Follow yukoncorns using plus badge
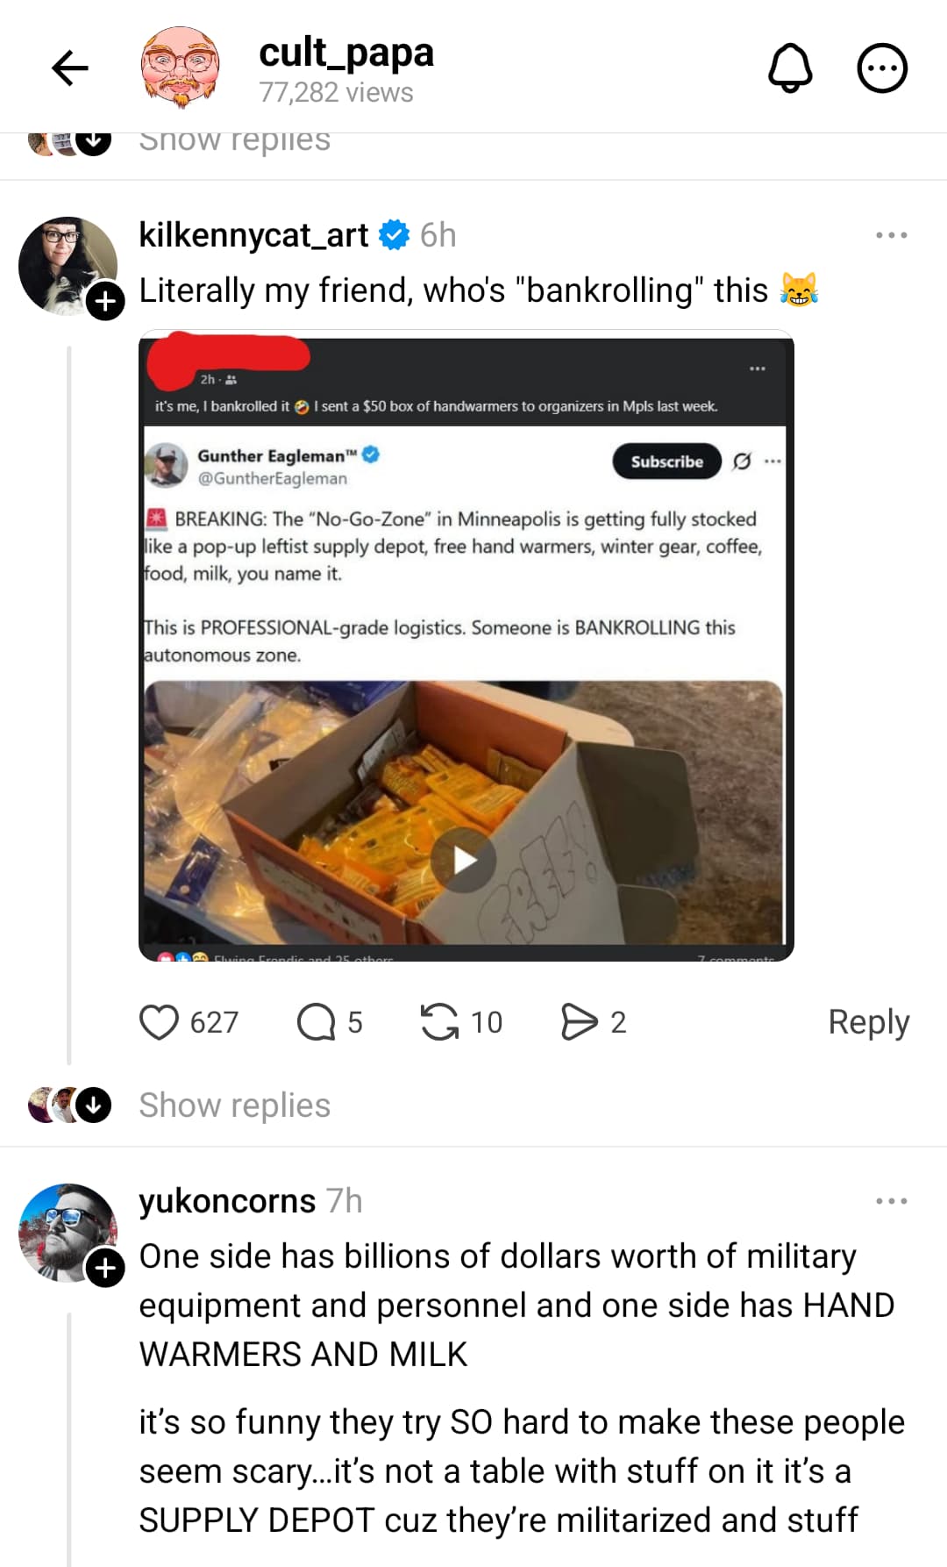947x1567 pixels. 105,1268
